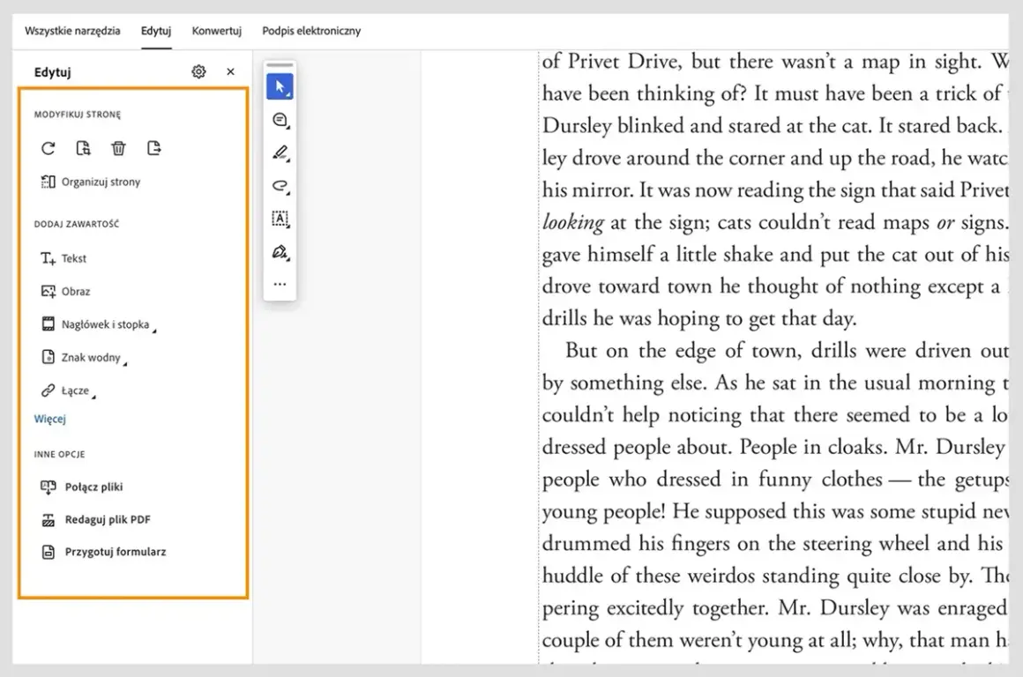
Task: Add text with the Tekst tool
Action: click(x=63, y=258)
